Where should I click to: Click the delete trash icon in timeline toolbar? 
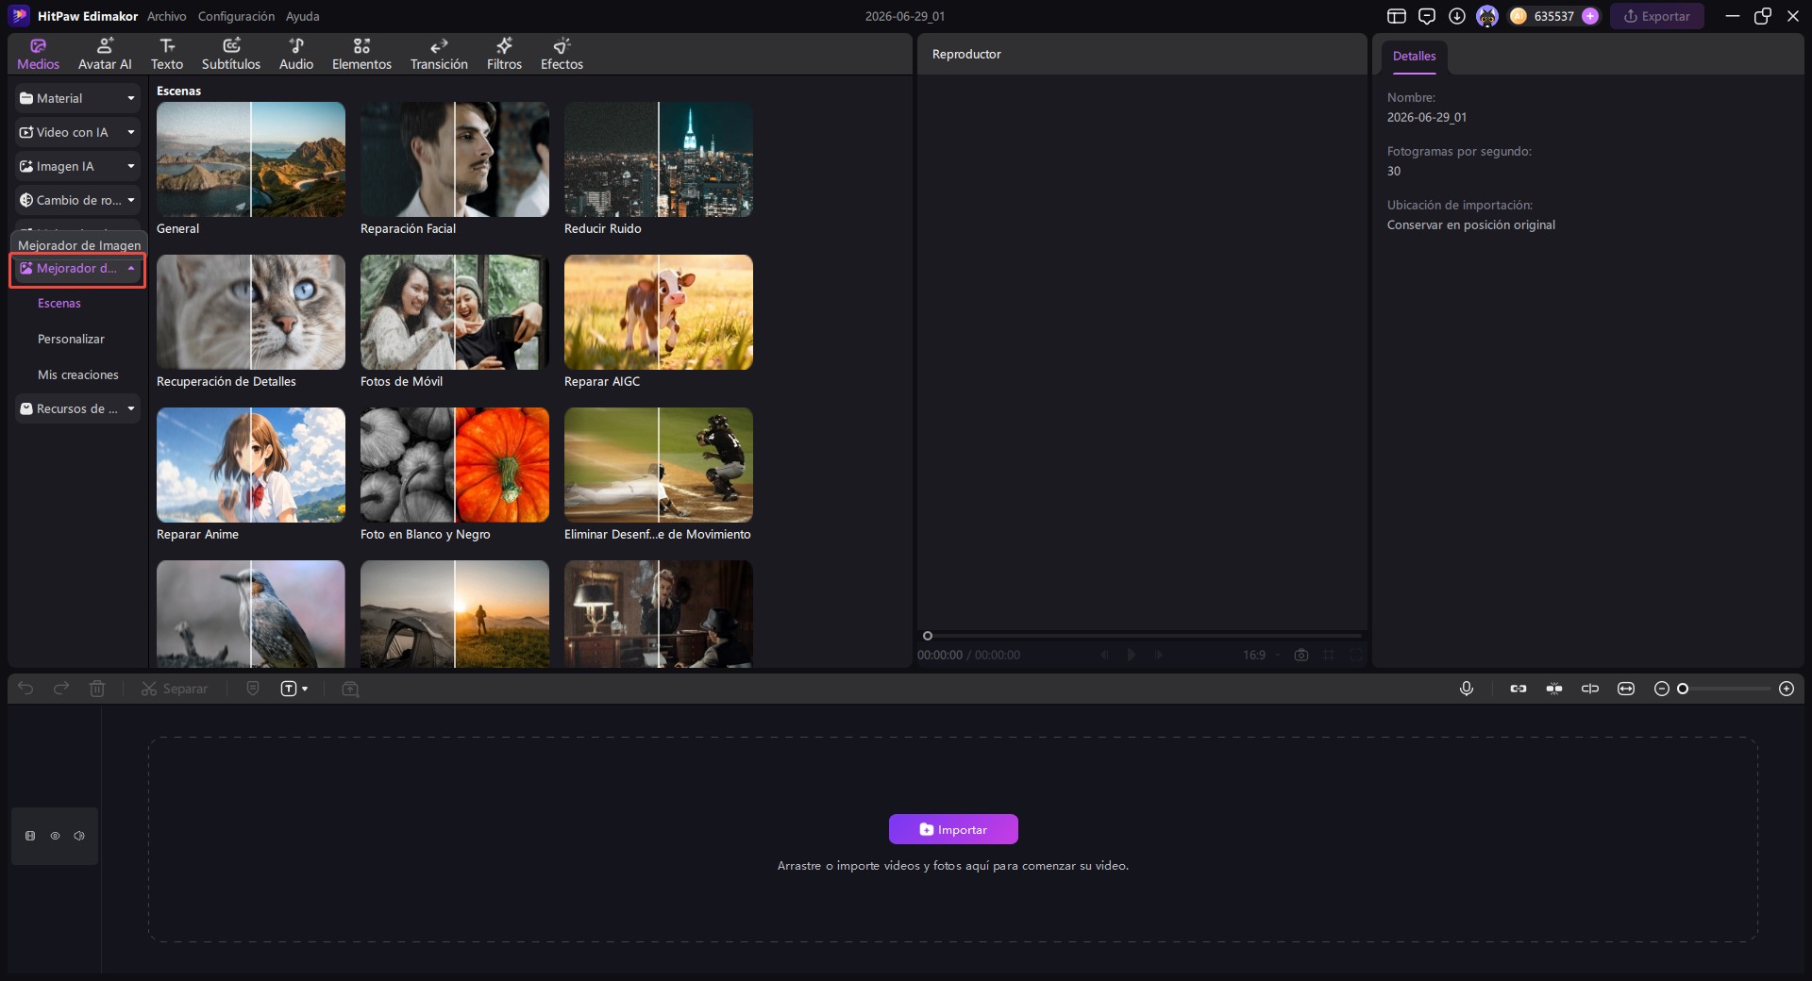(97, 689)
